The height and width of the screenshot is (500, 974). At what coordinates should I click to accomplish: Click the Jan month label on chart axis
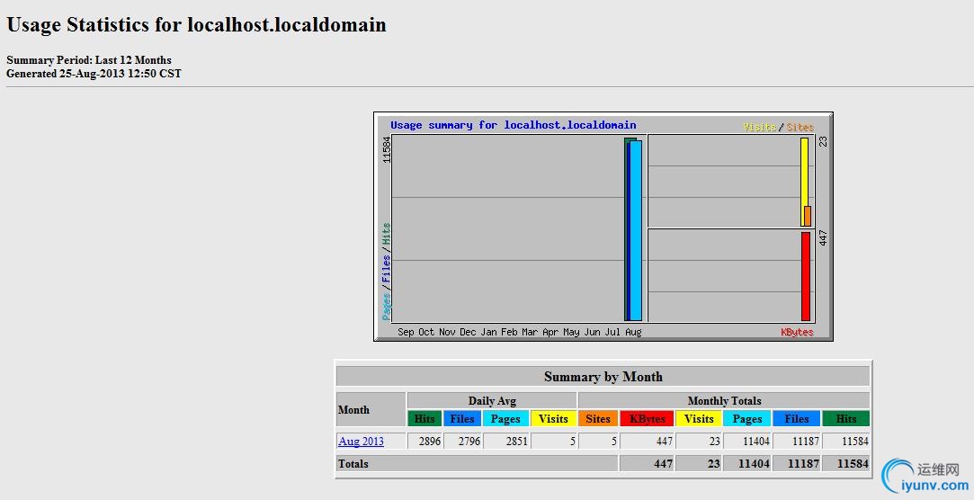[x=489, y=332]
